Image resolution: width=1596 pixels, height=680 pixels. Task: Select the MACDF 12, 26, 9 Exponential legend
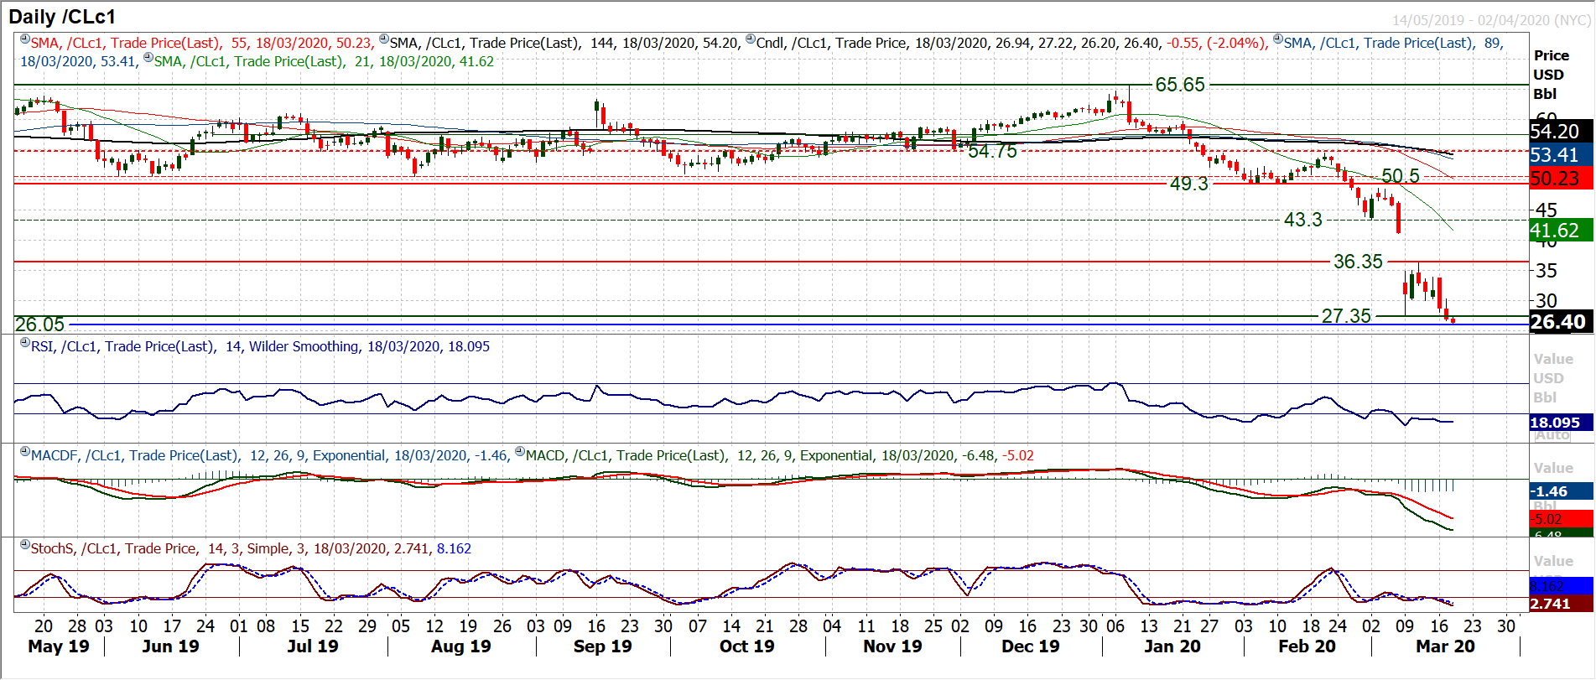click(269, 455)
